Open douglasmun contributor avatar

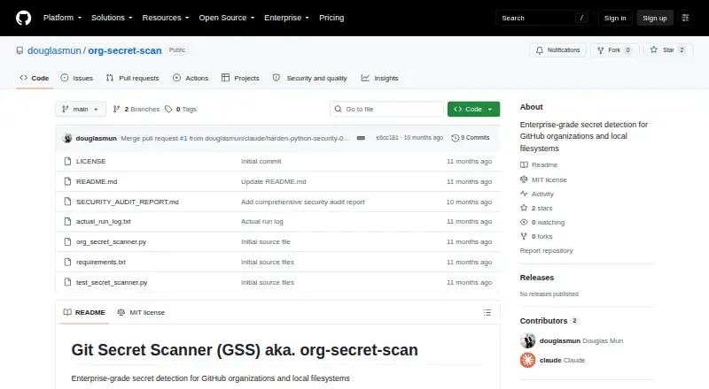click(527, 340)
